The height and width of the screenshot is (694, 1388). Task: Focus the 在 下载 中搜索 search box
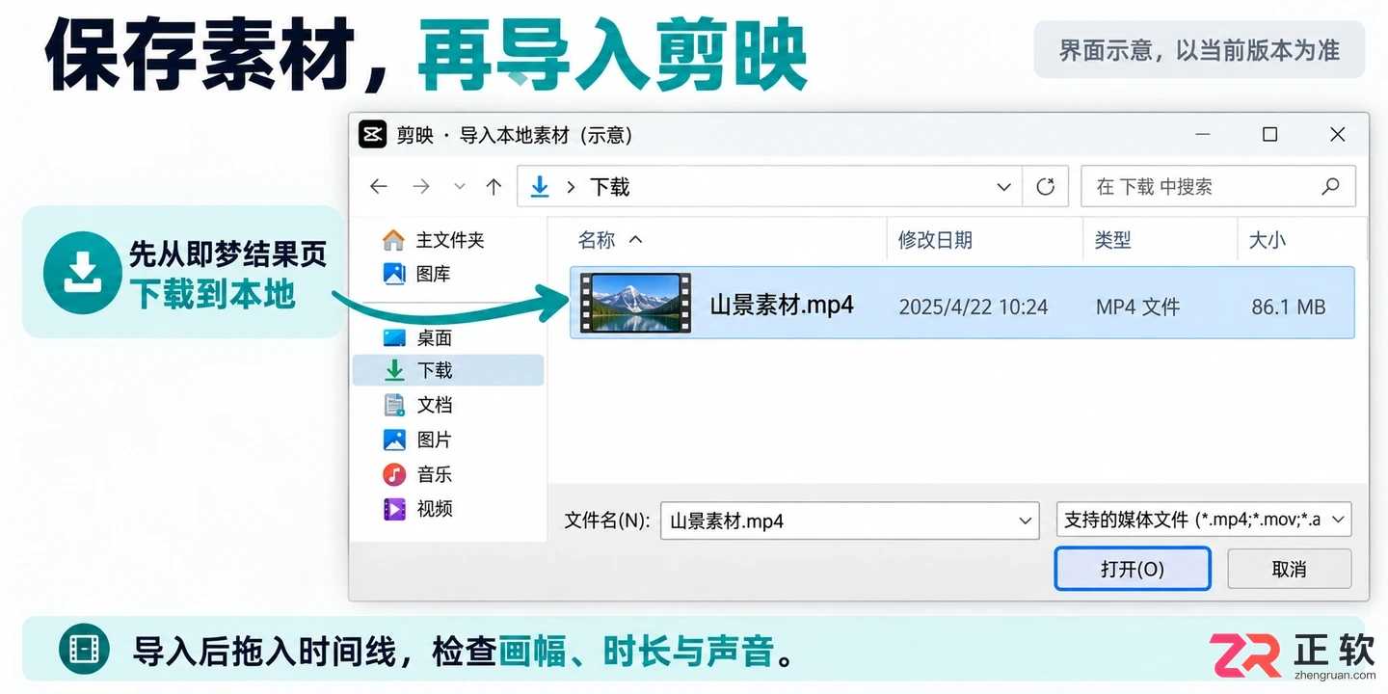click(1218, 187)
